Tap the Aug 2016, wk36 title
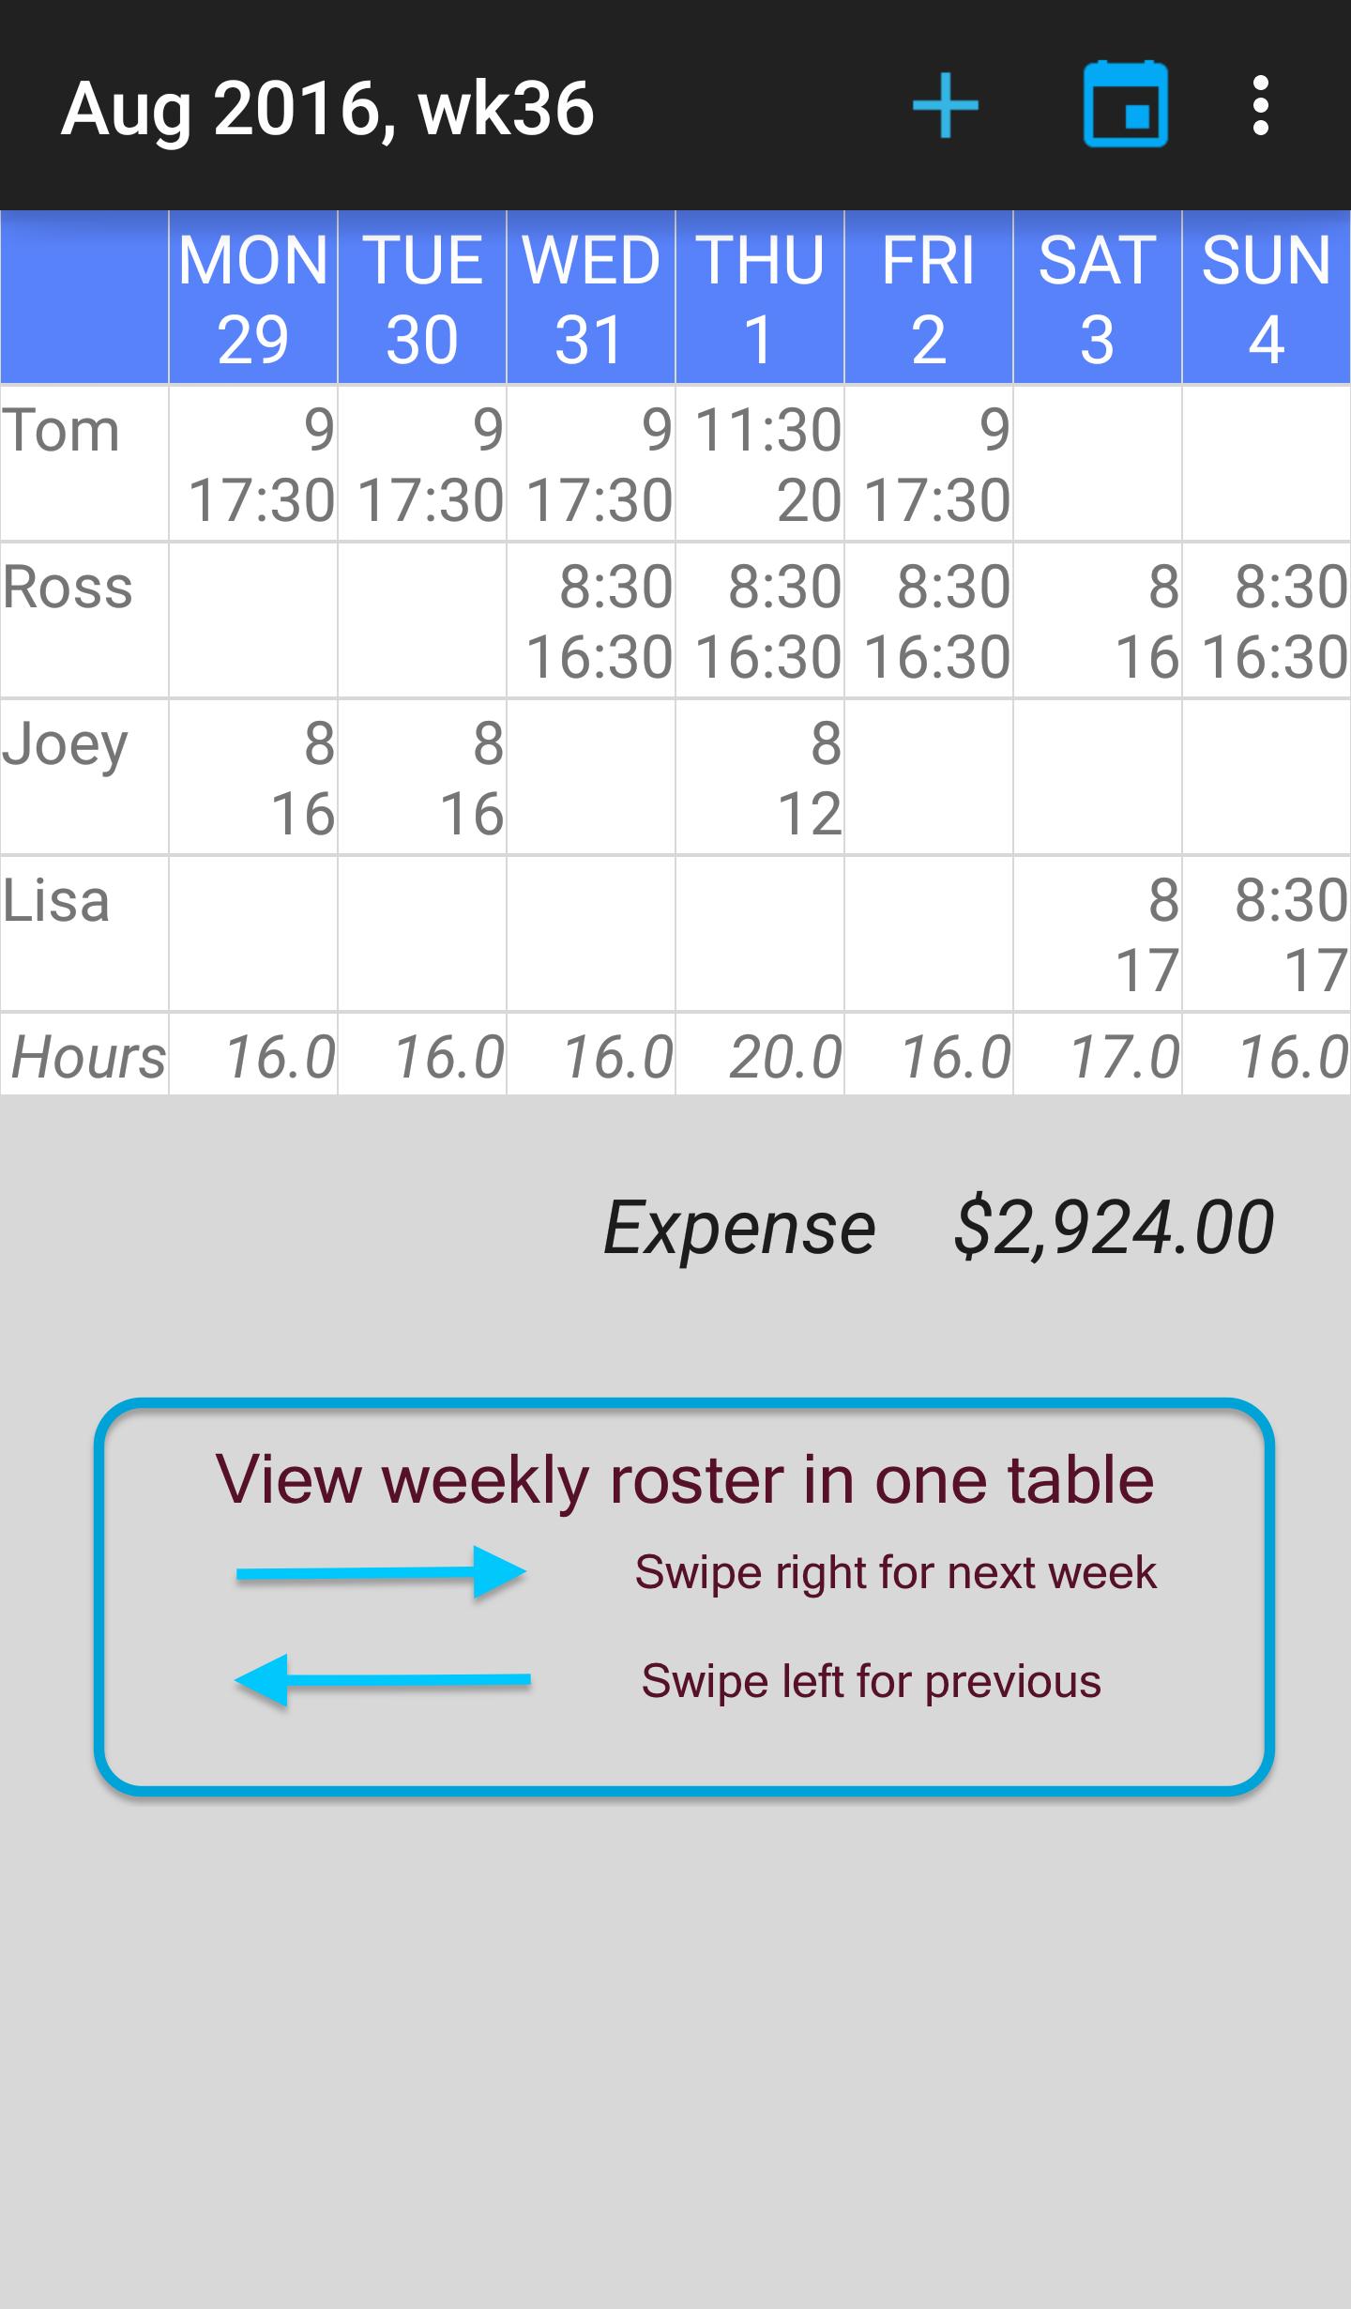The height and width of the screenshot is (2309, 1351). click(327, 108)
